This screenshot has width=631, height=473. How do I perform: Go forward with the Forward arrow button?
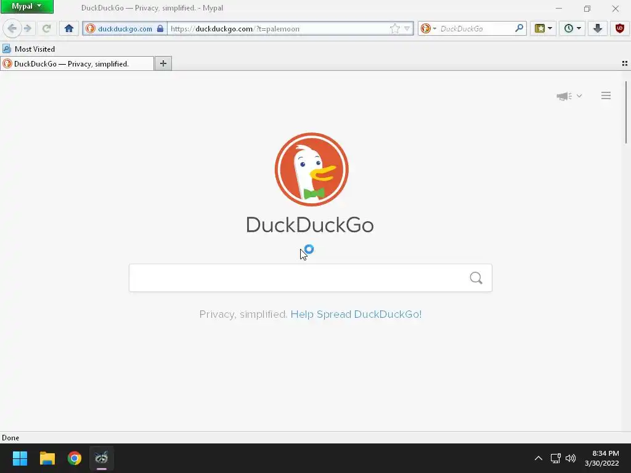pos(27,28)
